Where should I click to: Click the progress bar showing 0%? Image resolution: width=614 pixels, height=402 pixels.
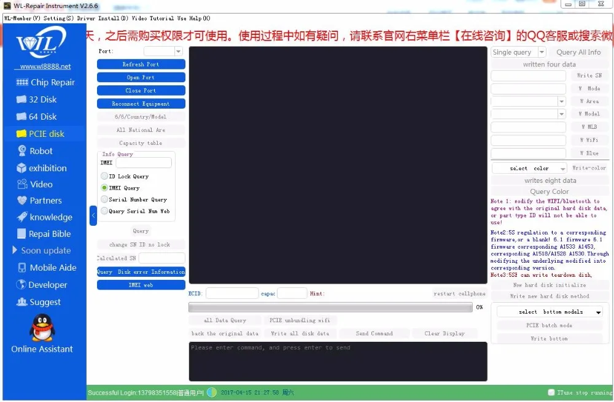(330, 307)
